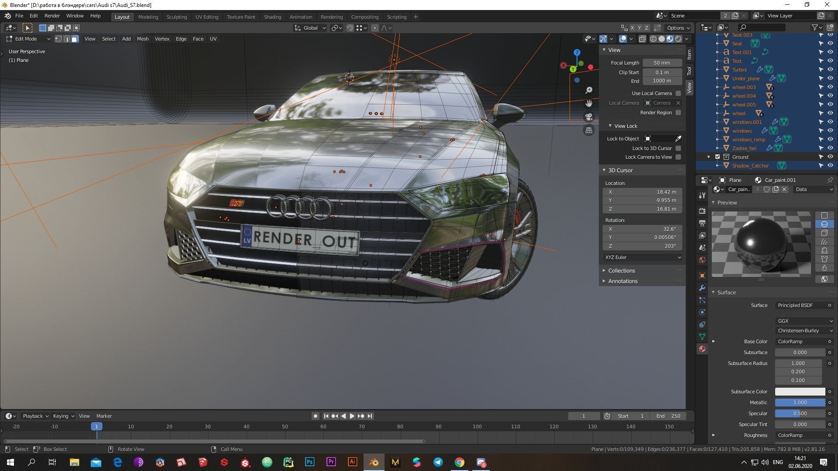Open the GGX distribution dropdown
The image size is (838, 471).
click(804, 321)
